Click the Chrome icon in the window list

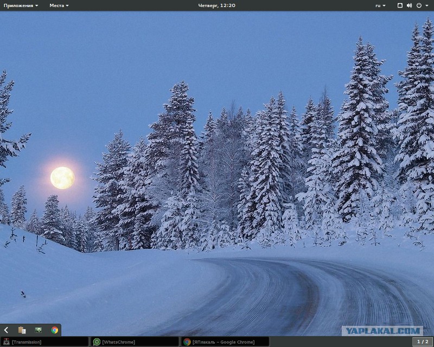pyautogui.click(x=187, y=342)
